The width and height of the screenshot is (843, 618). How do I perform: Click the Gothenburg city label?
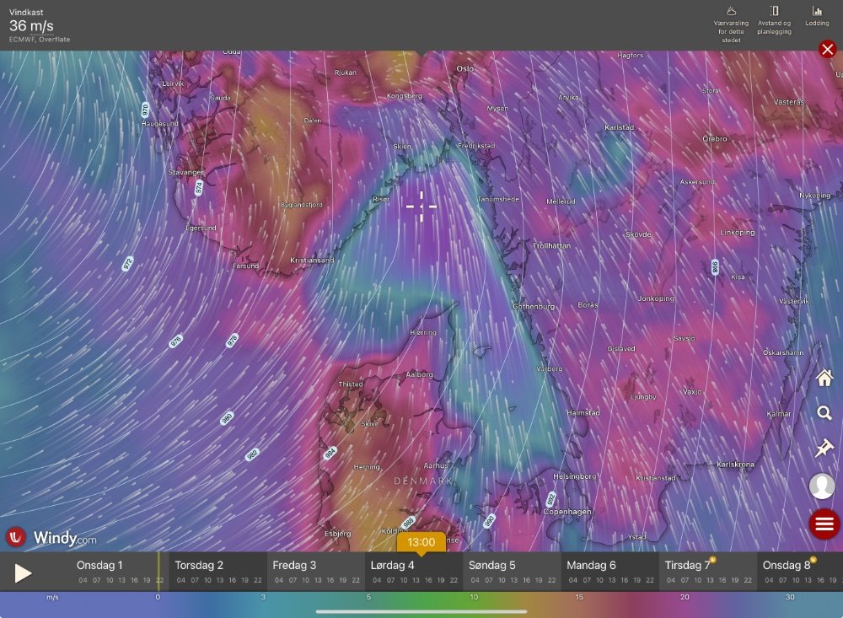[x=533, y=306]
